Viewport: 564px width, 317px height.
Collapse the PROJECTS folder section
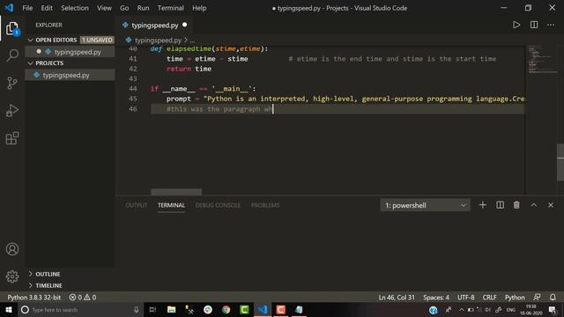click(49, 63)
